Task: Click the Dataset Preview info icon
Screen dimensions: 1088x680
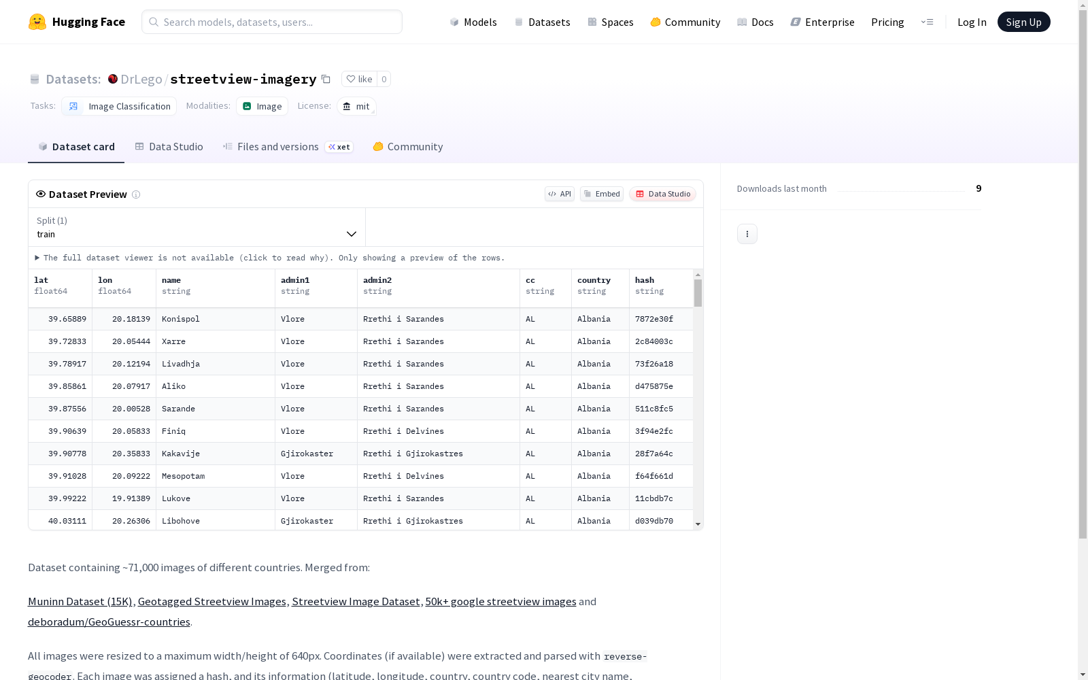Action: tap(136, 194)
